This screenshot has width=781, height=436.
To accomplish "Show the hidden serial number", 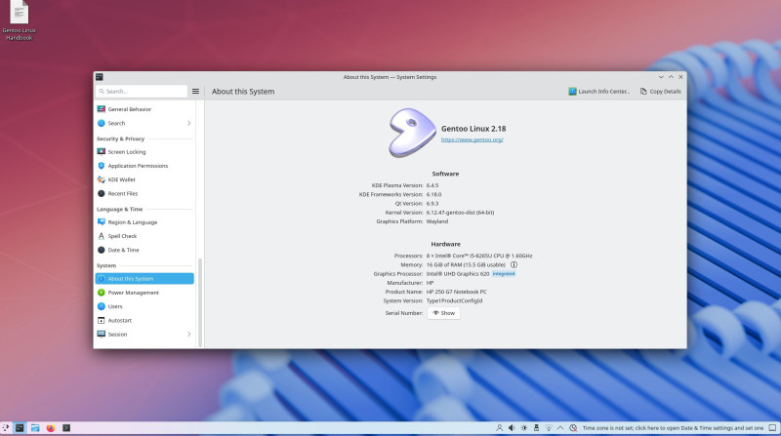I will click(443, 313).
